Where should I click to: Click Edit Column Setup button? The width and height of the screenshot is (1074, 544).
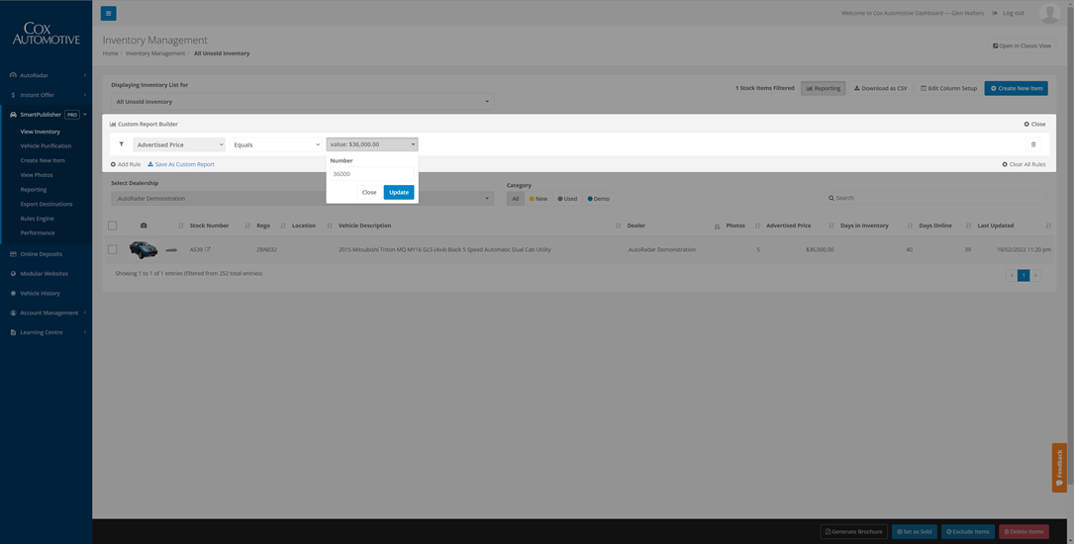point(948,88)
